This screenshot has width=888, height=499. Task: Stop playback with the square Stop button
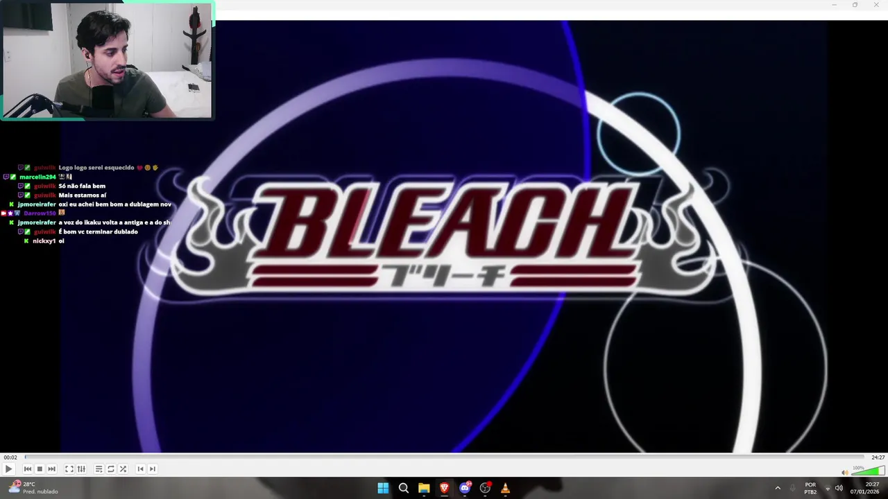(x=40, y=469)
